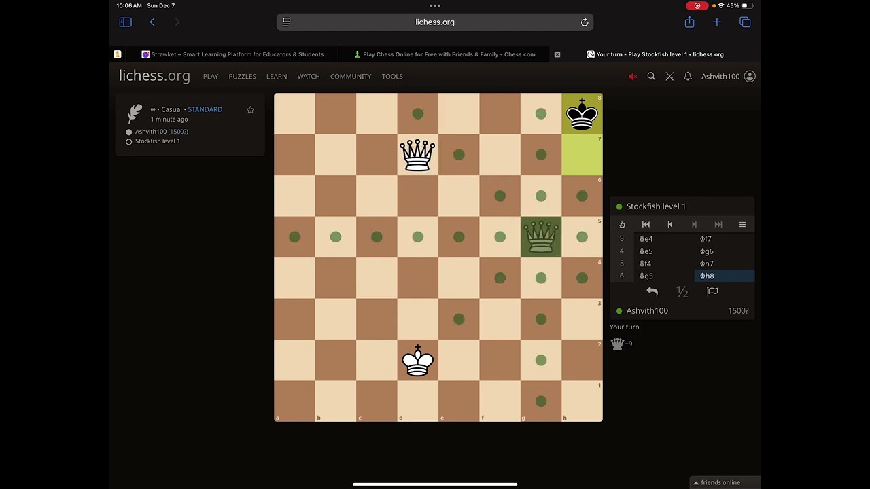Click the selected queen on g5
The image size is (870, 489).
coord(541,237)
